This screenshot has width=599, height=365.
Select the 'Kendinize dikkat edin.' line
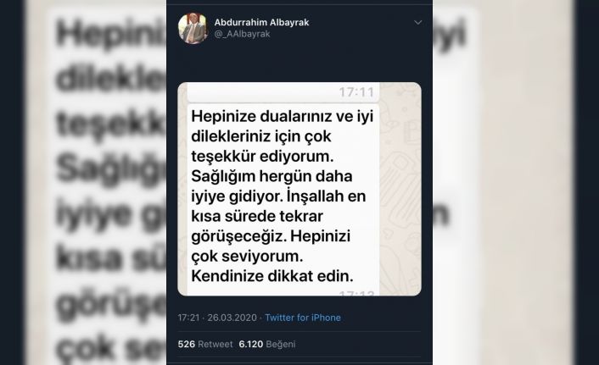[272, 276]
